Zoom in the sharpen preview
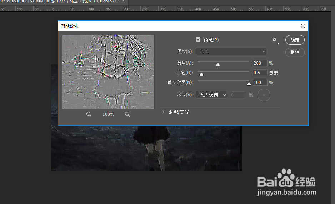This screenshot has width=335, height=204. pos(127,114)
